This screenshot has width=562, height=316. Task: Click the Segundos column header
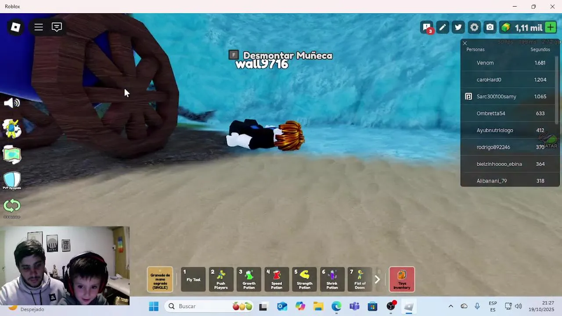click(540, 50)
